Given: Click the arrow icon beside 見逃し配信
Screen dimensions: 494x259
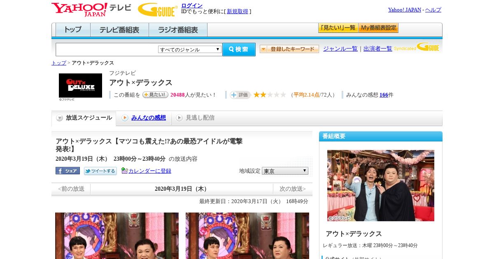Looking at the screenshot, I should click(x=179, y=118).
